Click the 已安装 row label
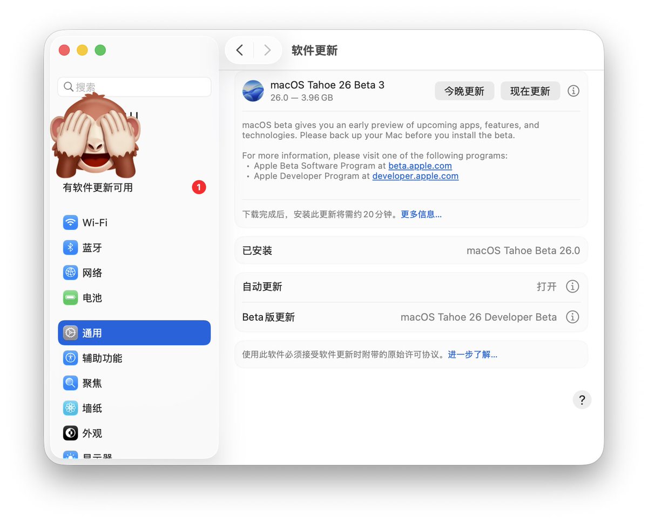This screenshot has width=648, height=523. (257, 250)
